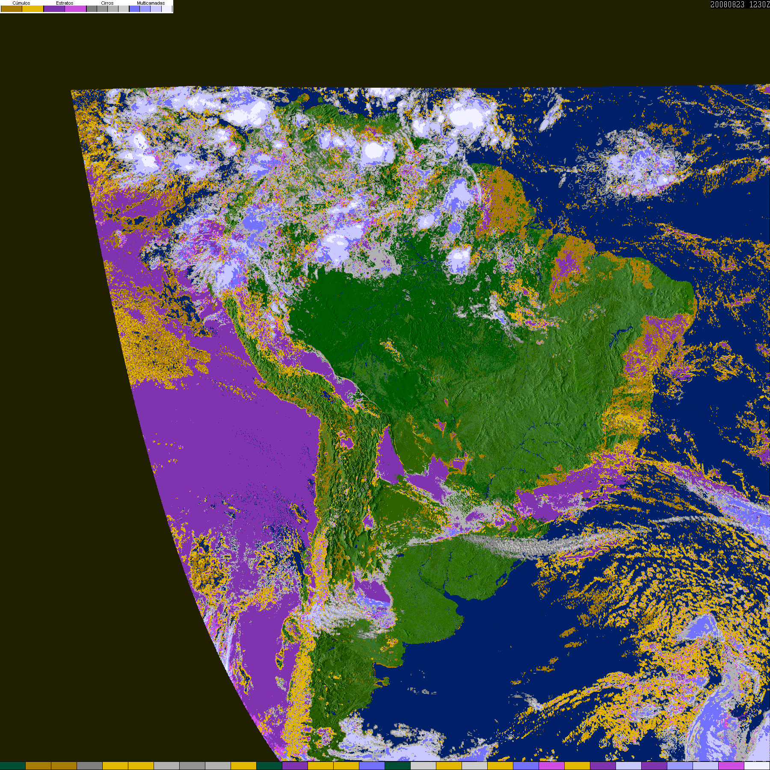Click the 'Estratos' legend label
The width and height of the screenshot is (770, 770).
point(65,3)
